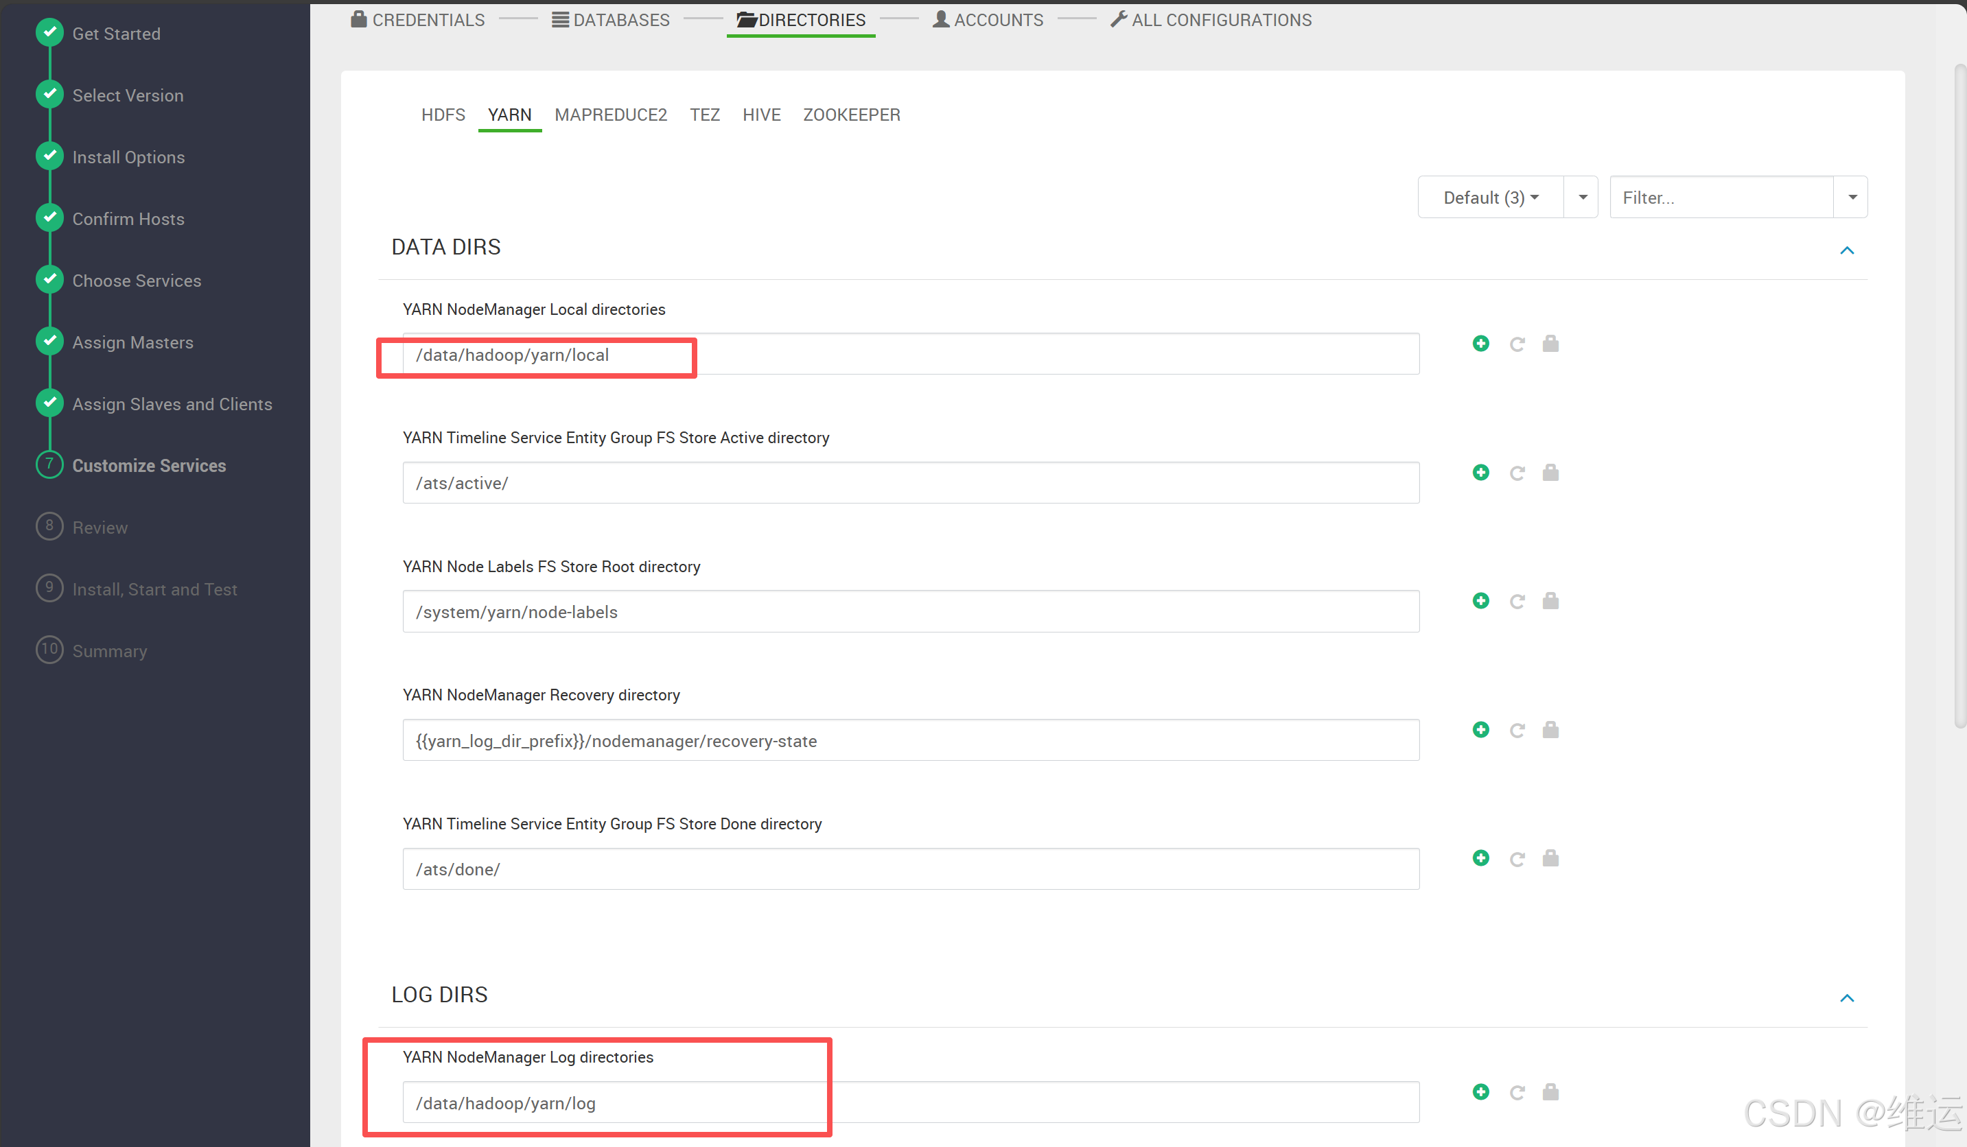The width and height of the screenshot is (1967, 1147).
Task: Click lock icon for NodeManager Log directories
Action: tap(1550, 1091)
